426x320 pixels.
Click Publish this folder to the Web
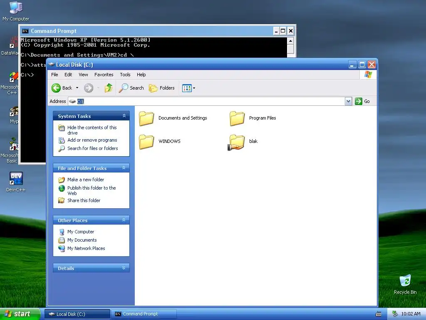click(x=92, y=190)
